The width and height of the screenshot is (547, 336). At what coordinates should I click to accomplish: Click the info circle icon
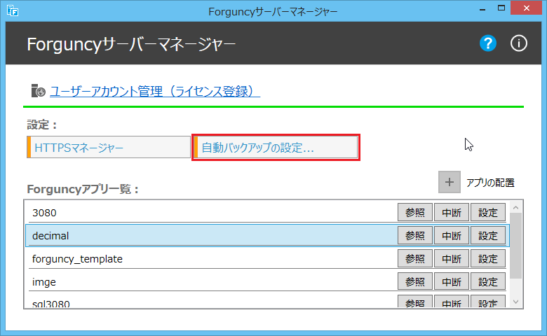[519, 43]
